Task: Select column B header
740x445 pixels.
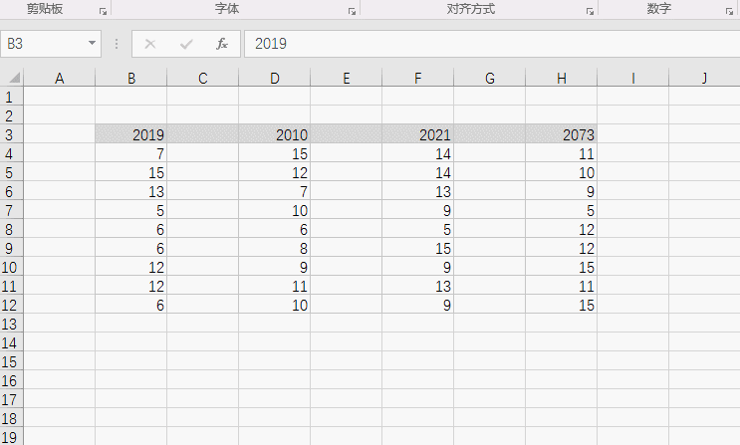Action: [x=131, y=78]
